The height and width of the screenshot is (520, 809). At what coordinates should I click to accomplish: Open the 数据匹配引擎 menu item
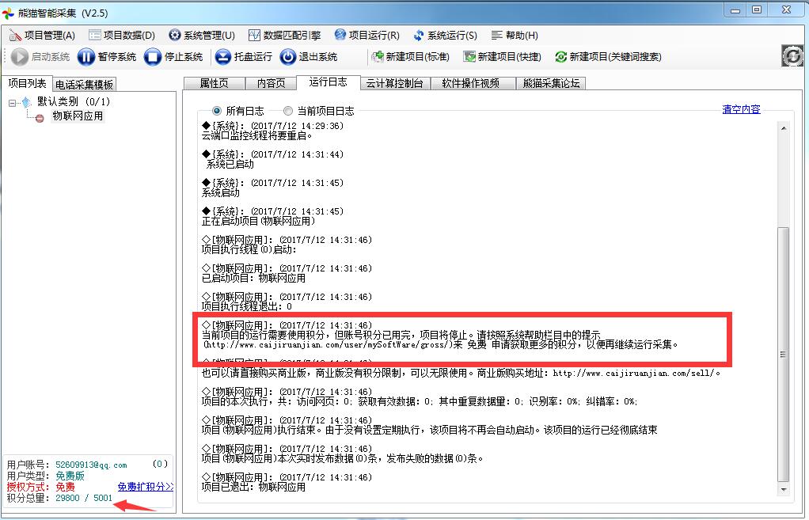tap(284, 36)
